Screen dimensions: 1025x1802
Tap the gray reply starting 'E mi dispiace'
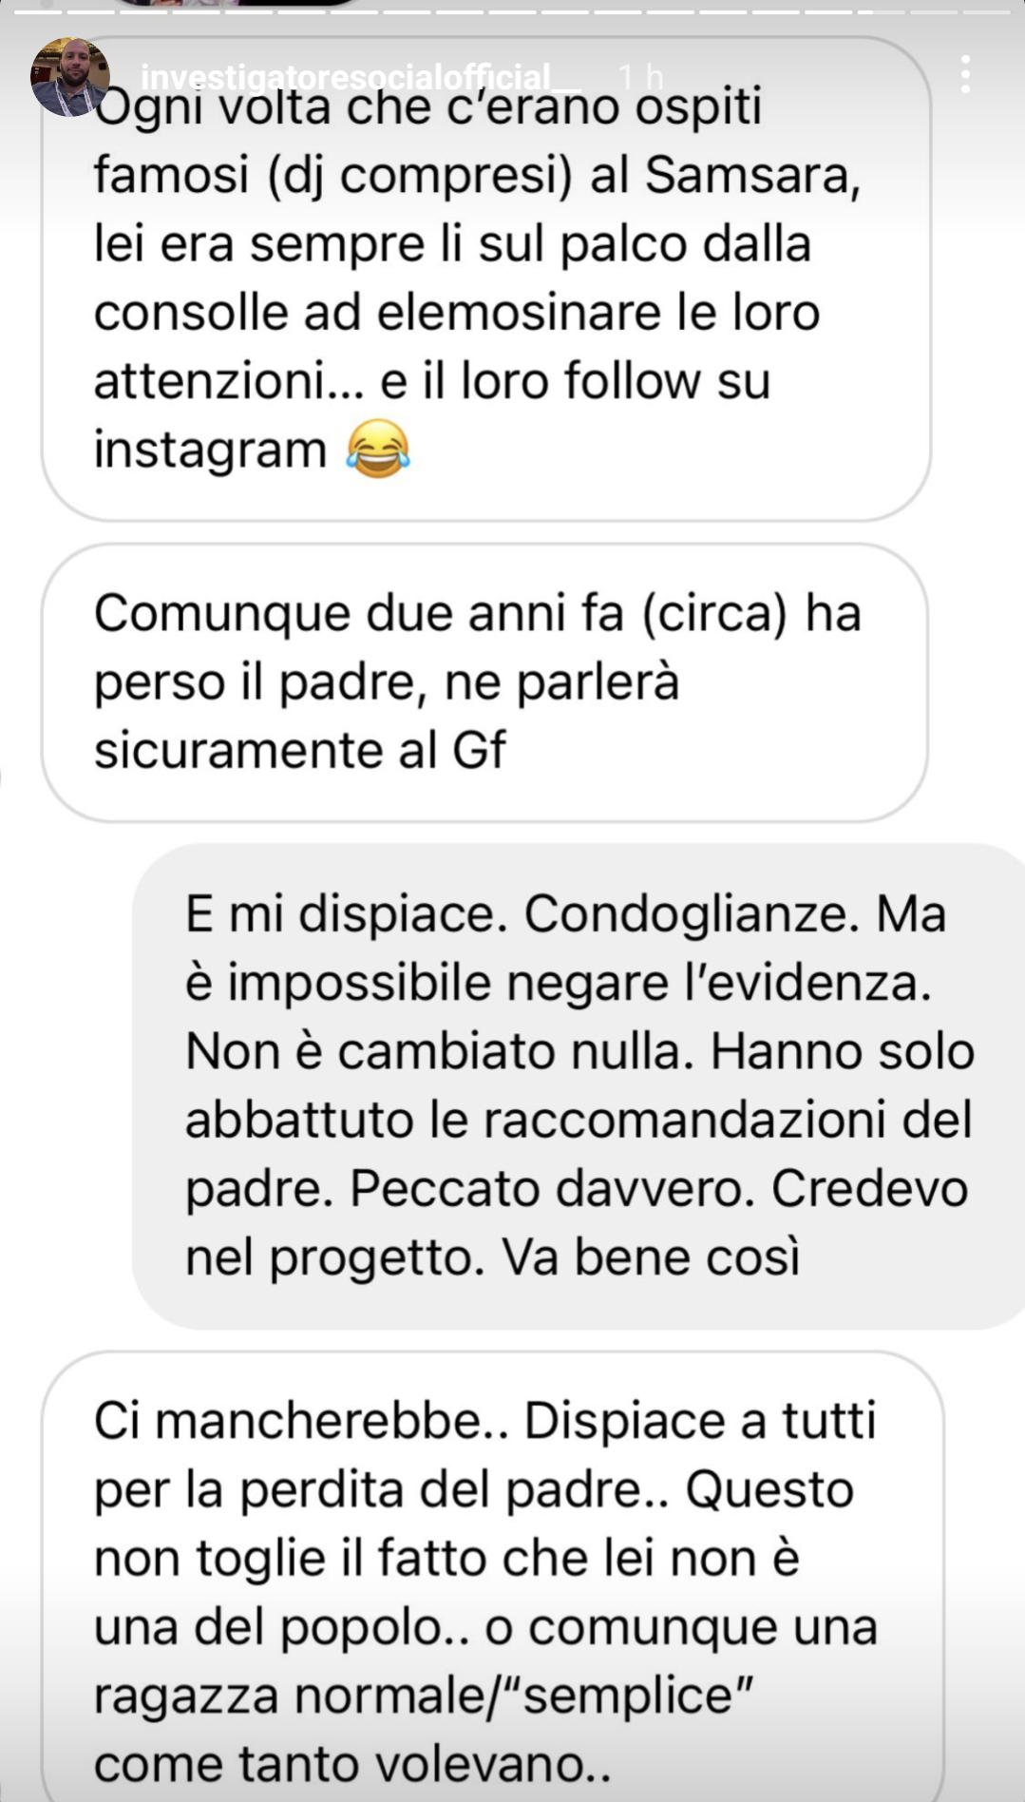579,1085
